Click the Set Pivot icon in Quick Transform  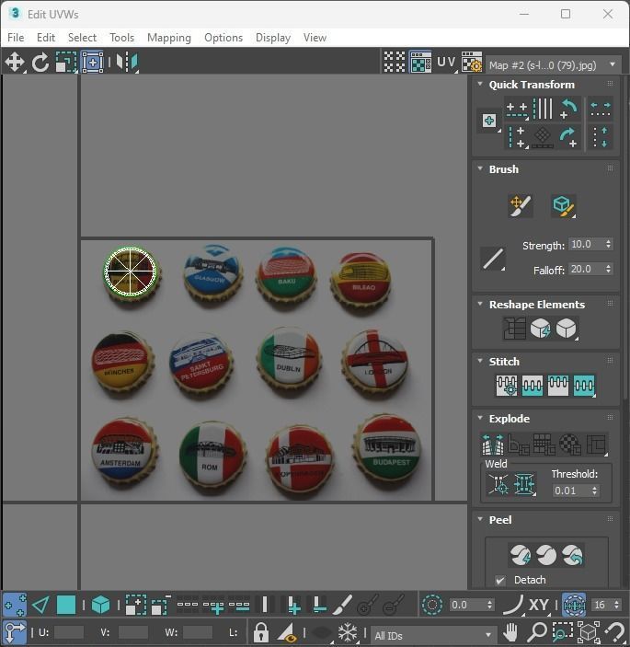489,121
